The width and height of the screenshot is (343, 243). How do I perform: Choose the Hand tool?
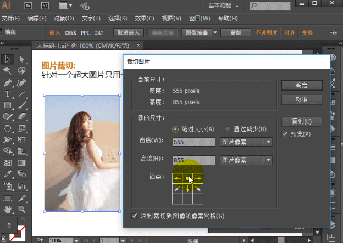(x=7, y=209)
